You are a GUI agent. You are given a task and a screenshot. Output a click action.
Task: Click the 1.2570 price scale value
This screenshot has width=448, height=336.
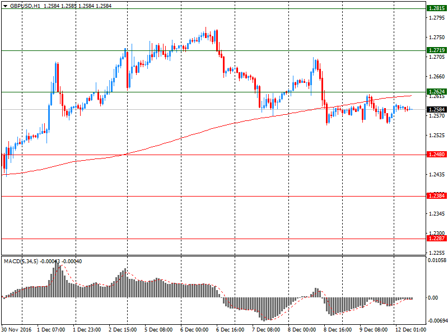click(437, 116)
